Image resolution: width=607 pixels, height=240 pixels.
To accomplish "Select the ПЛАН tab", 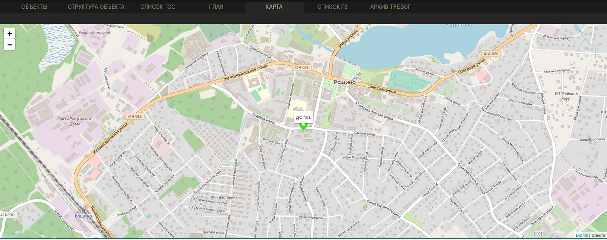I will 216,7.
